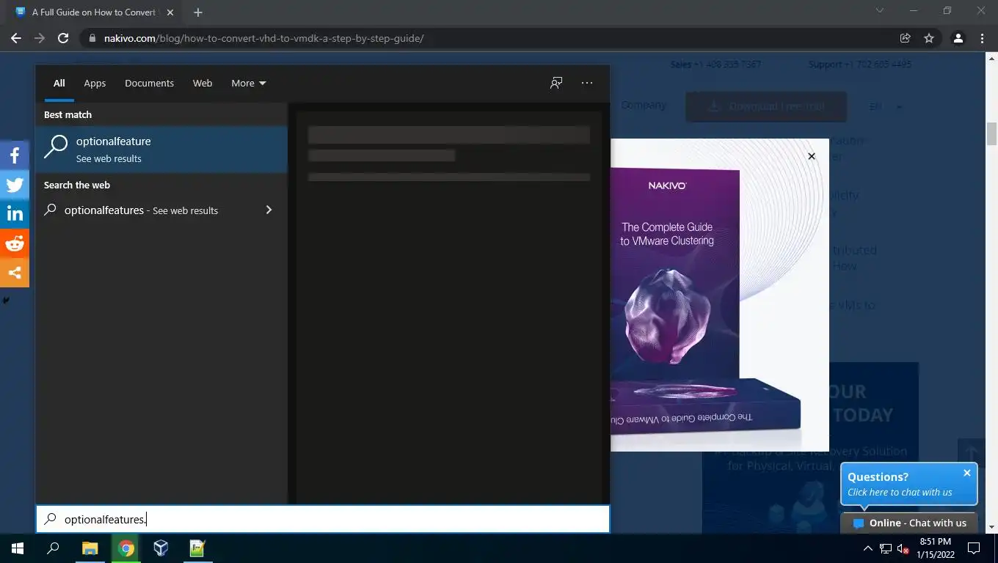Open the orange more-sharing options icon
998x563 pixels.
click(x=15, y=272)
